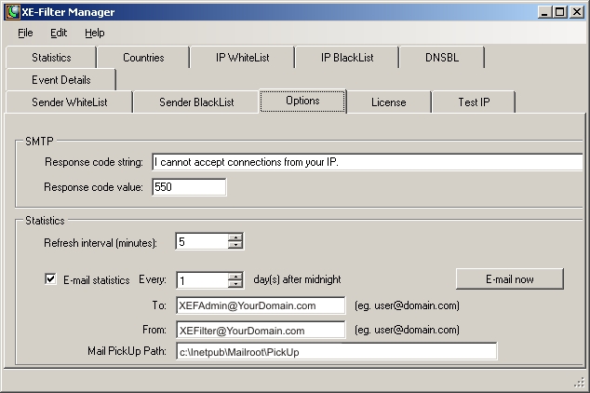Click the E-mail now button
The image size is (590, 393).
point(509,279)
